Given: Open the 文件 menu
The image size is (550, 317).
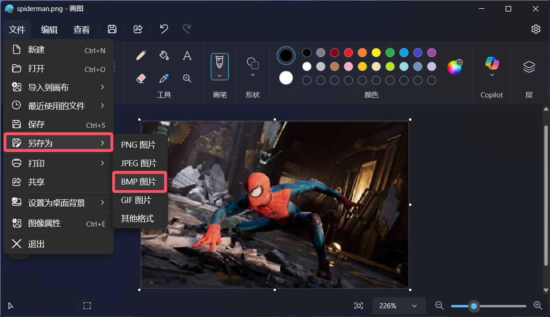Looking at the screenshot, I should click(x=17, y=30).
